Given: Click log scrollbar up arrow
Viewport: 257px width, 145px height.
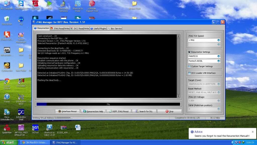Looking at the screenshot, I should [178, 36].
